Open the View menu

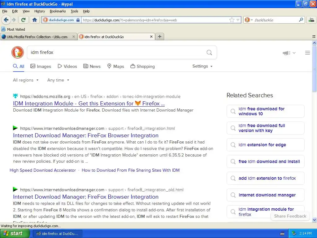[26, 11]
